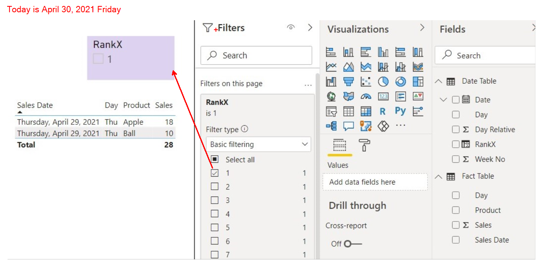Screen dimensions: 537x265
Task: Insert an R script visual
Action: [383, 111]
